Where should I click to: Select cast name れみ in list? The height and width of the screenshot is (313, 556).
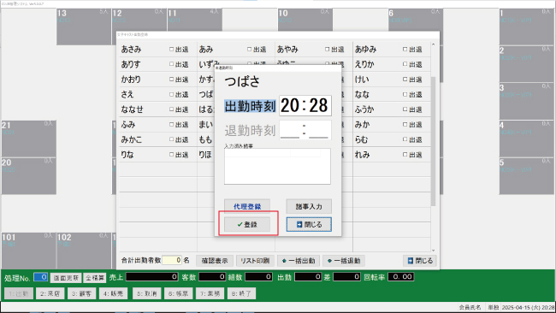click(363, 155)
